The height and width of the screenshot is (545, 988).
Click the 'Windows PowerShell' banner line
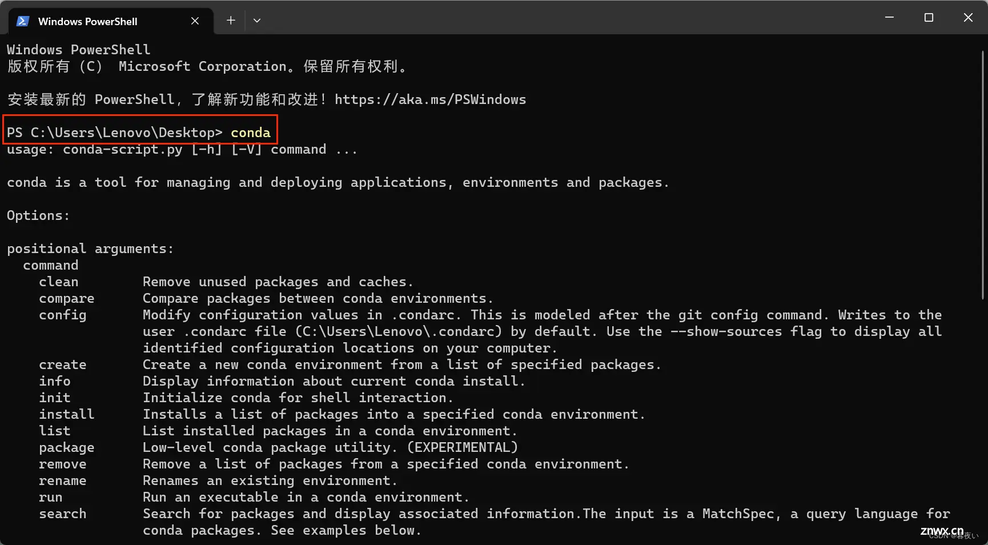pyautogui.click(x=79, y=50)
